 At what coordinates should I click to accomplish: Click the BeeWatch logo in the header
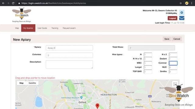tap(22, 15)
